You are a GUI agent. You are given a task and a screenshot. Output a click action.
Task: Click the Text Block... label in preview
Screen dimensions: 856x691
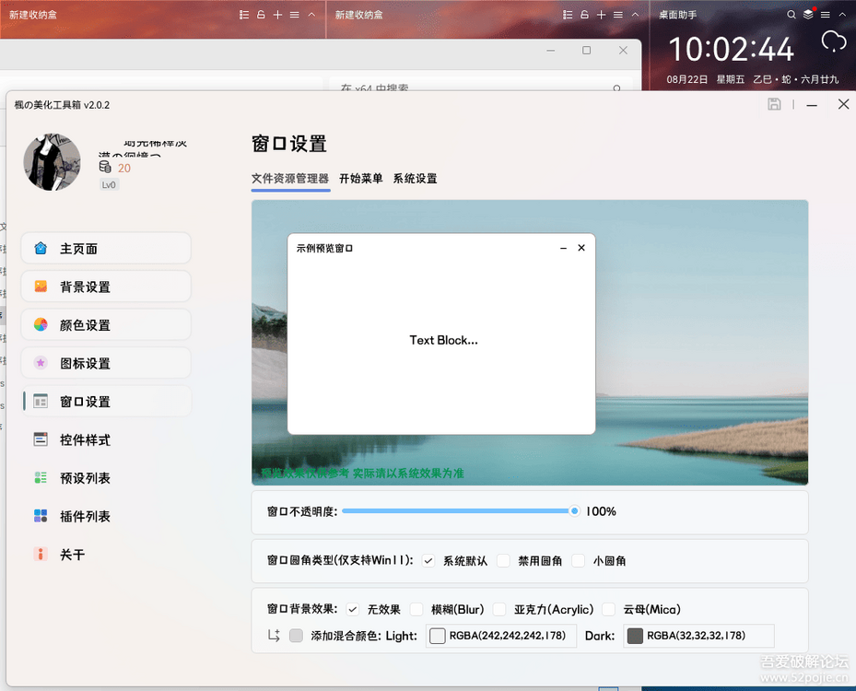[x=443, y=340]
